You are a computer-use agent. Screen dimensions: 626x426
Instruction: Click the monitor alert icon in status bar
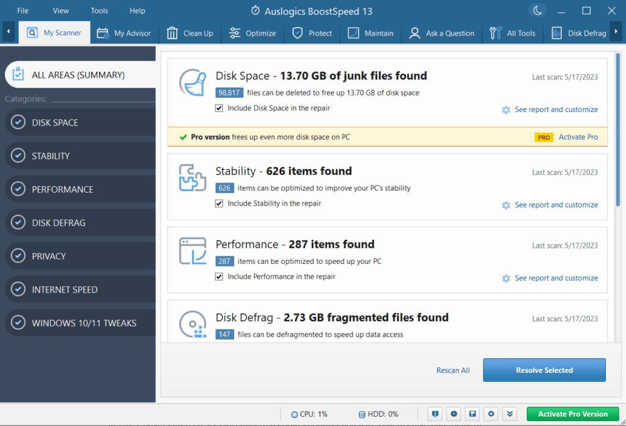(x=435, y=414)
